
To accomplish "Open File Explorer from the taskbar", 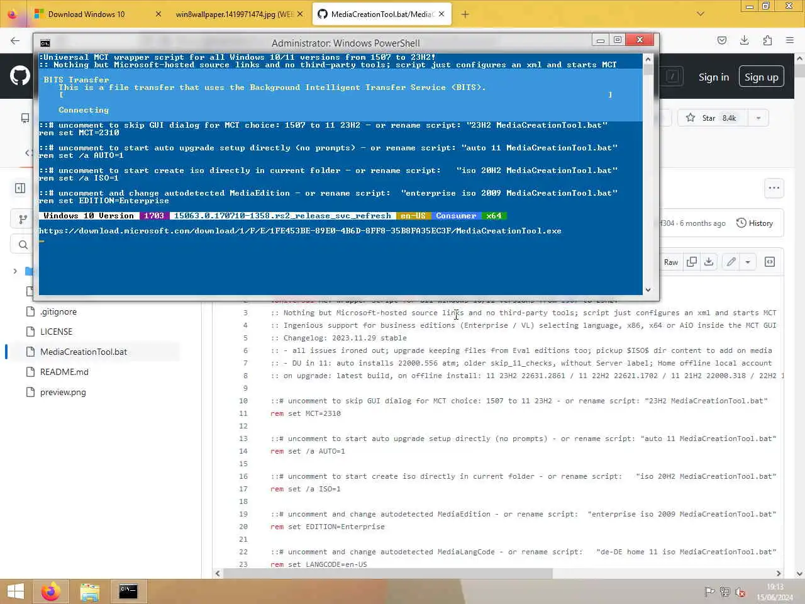I will [90, 591].
